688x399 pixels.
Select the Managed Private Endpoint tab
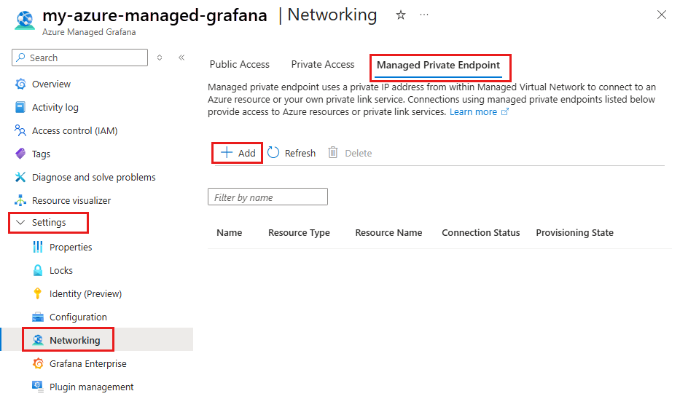[x=438, y=66]
